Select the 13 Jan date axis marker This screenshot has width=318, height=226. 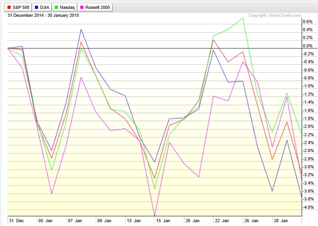(x=134, y=221)
